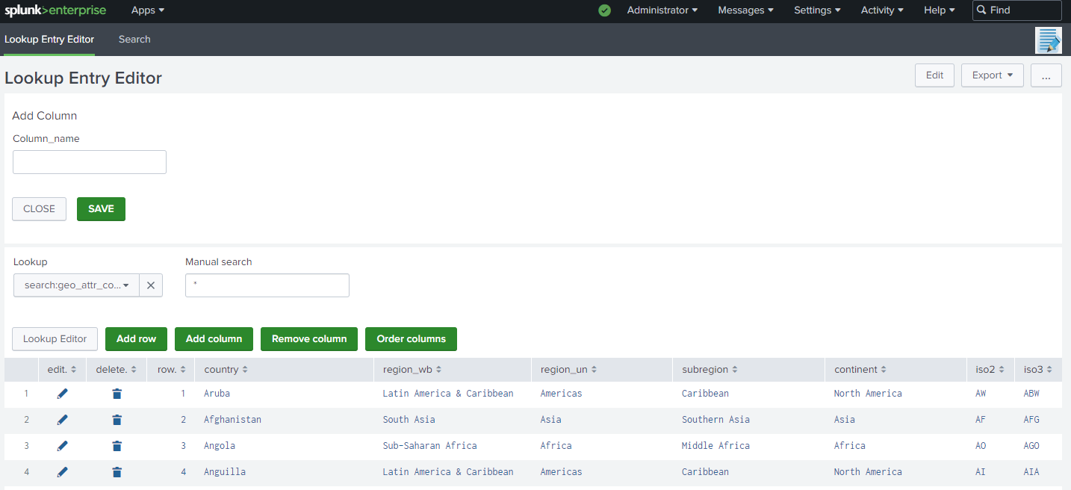
Task: Open the Administrator menu
Action: point(662,10)
